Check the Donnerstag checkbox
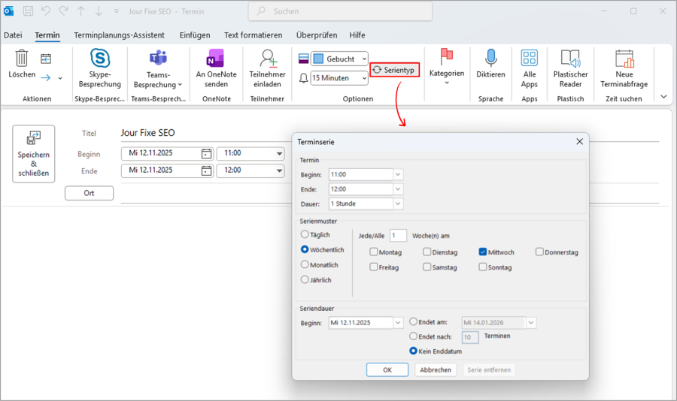 click(539, 252)
